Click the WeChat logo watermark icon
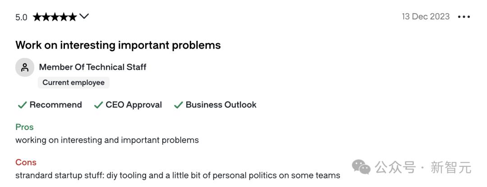Viewport: 487px width, 187px height. point(361,167)
